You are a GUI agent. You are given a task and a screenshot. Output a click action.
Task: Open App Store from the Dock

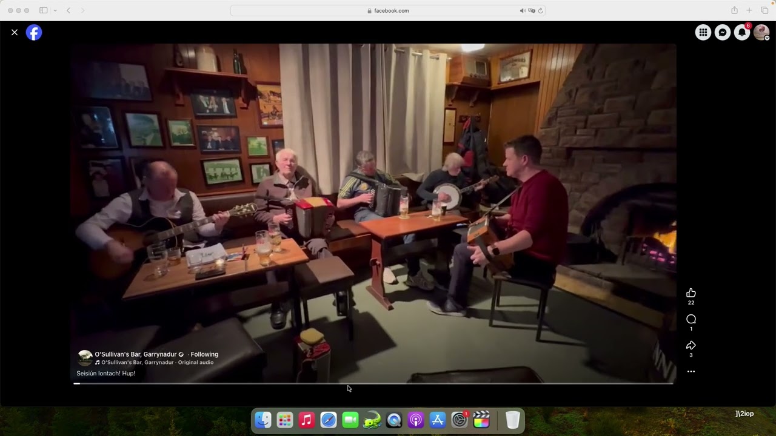[438, 420]
